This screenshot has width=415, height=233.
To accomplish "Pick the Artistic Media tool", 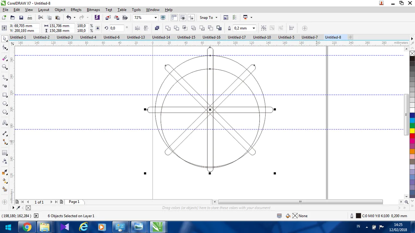I will pos(5,86).
